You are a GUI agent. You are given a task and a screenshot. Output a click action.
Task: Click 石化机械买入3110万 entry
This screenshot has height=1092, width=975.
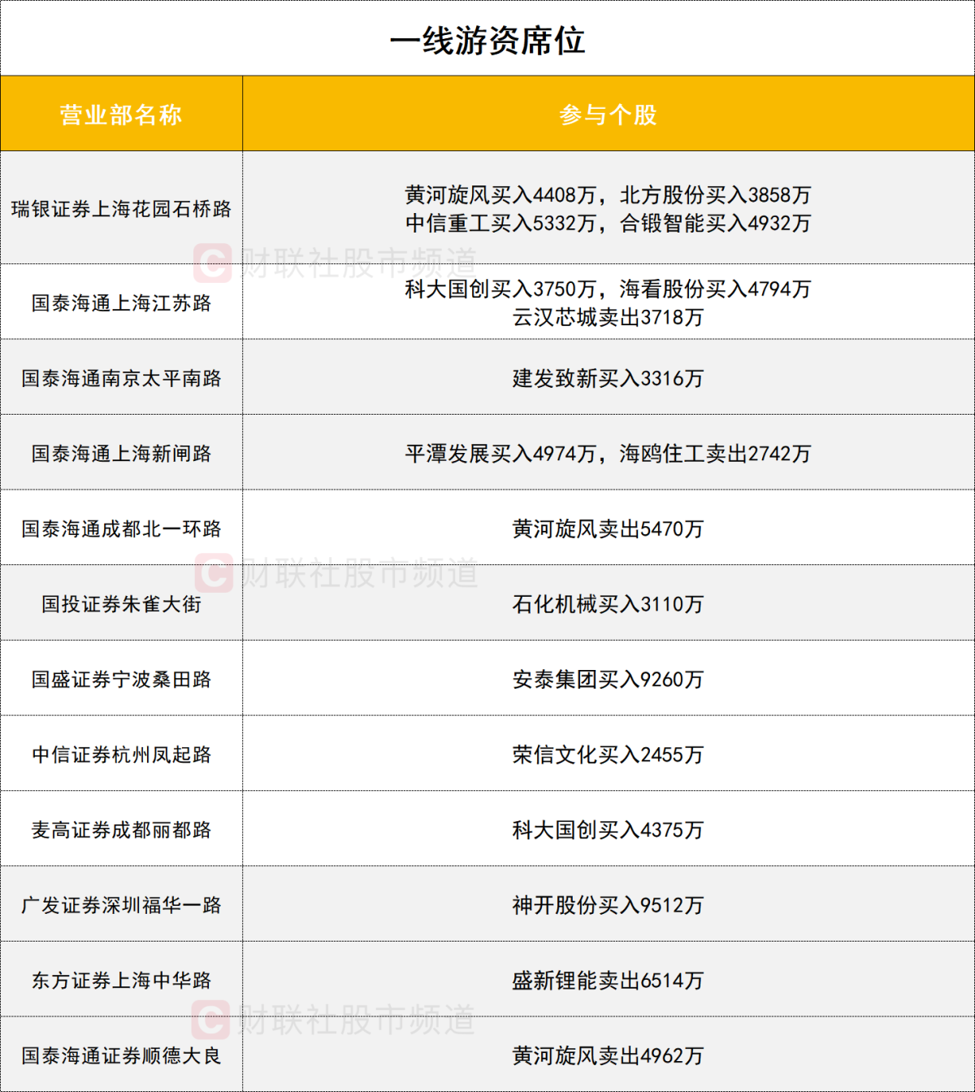(x=608, y=604)
